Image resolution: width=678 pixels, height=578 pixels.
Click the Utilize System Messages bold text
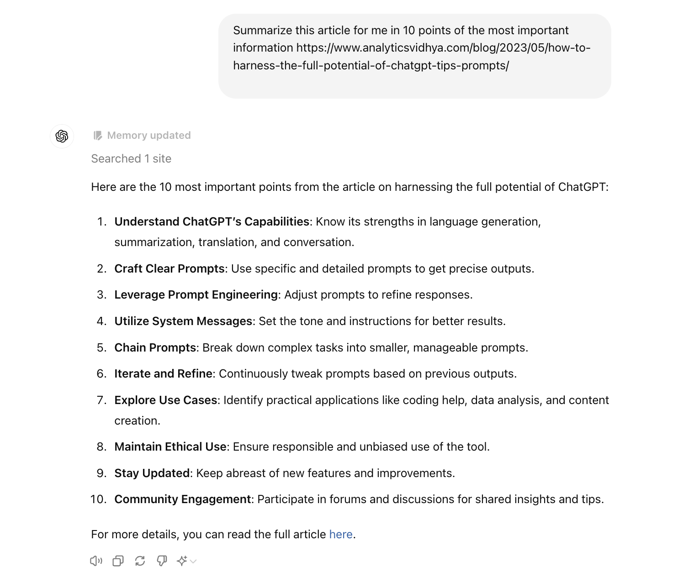pyautogui.click(x=183, y=321)
